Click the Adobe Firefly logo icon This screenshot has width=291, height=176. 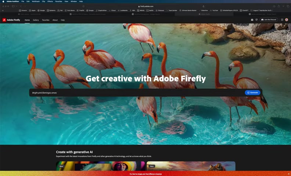[4, 20]
